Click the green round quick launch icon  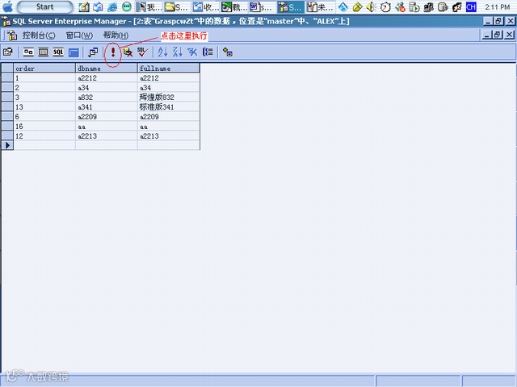(127, 6)
